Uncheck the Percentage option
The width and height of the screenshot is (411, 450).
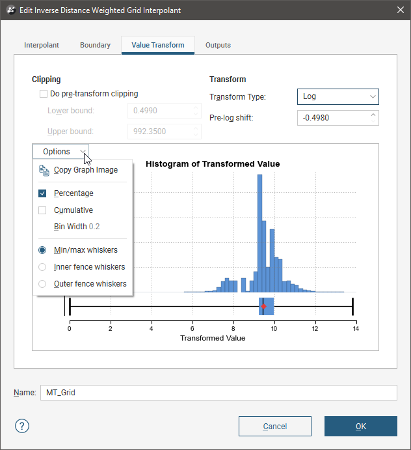click(x=42, y=193)
